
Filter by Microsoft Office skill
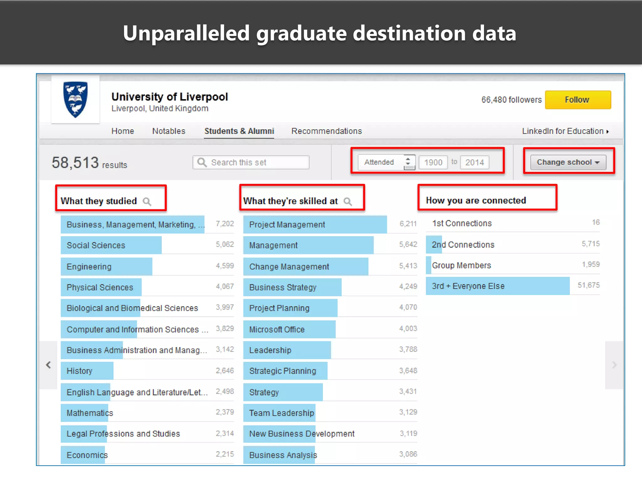pyautogui.click(x=330, y=329)
